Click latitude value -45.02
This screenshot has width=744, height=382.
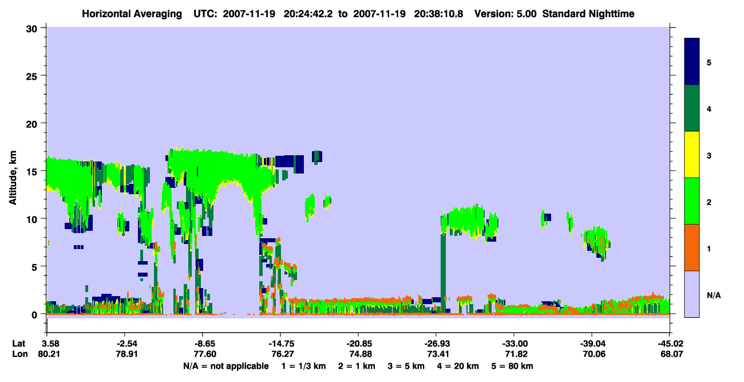click(x=670, y=344)
